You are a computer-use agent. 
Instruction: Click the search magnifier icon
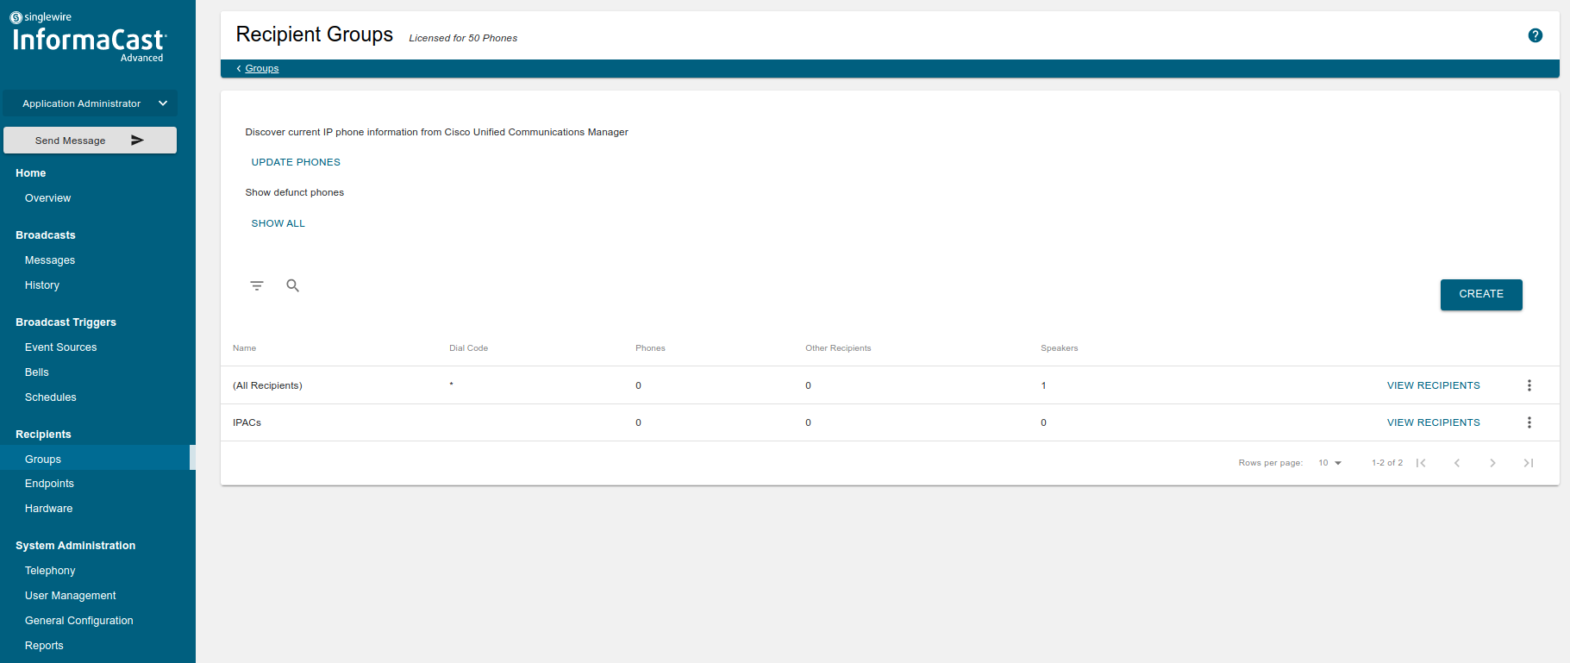point(293,285)
